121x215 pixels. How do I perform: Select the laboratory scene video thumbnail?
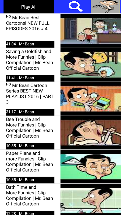click(x=91, y=31)
